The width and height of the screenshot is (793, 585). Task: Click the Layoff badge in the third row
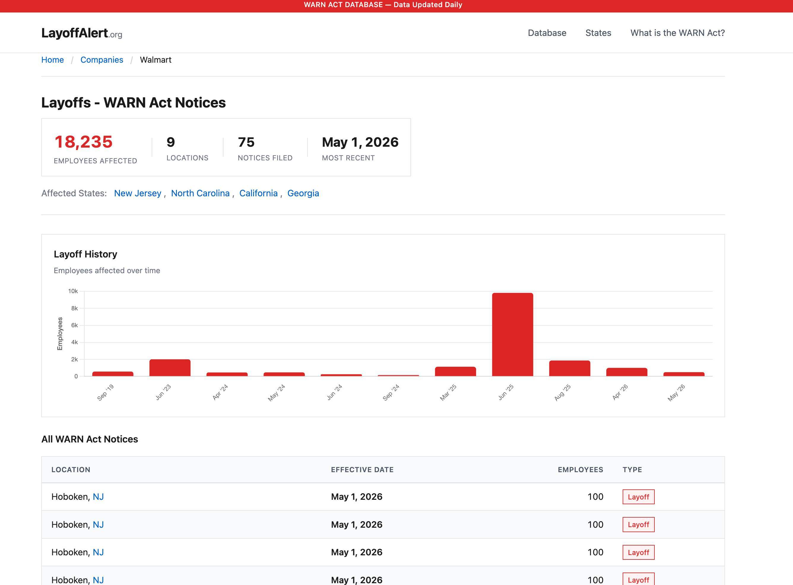pyautogui.click(x=638, y=552)
